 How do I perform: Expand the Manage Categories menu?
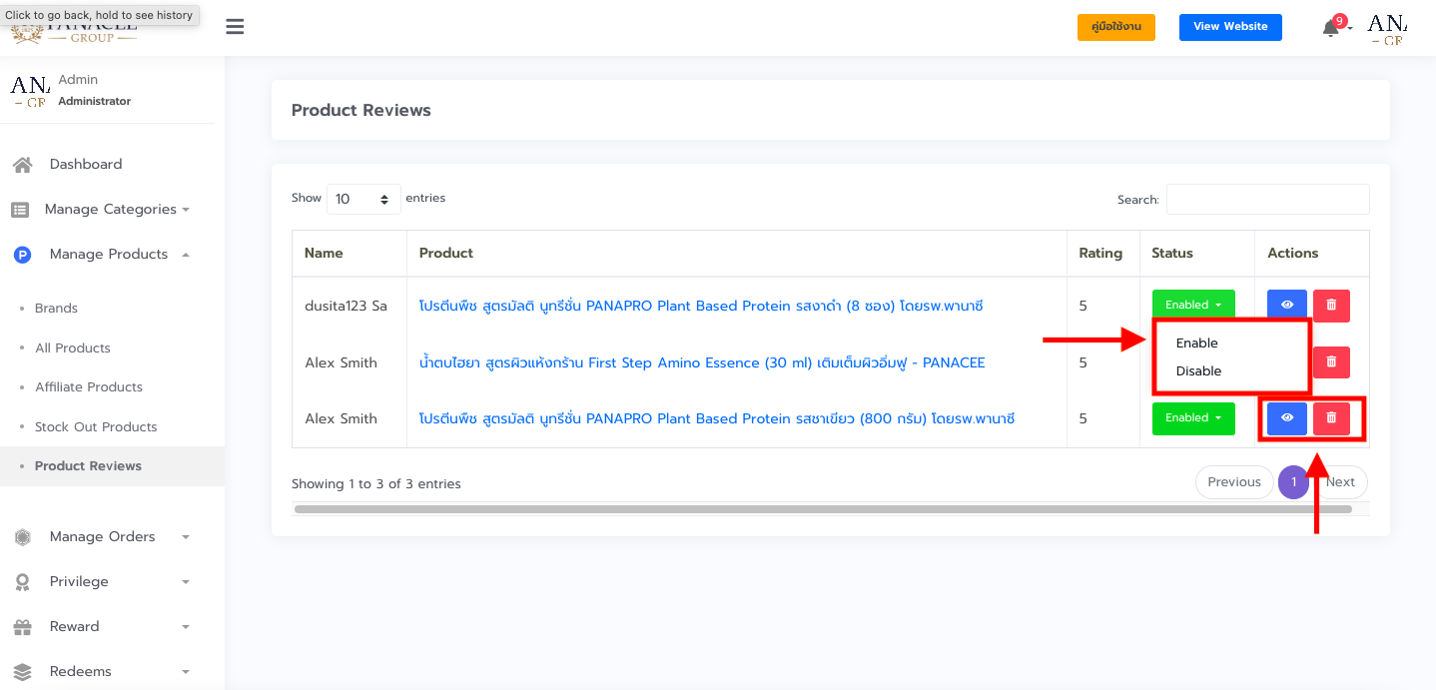112,210
